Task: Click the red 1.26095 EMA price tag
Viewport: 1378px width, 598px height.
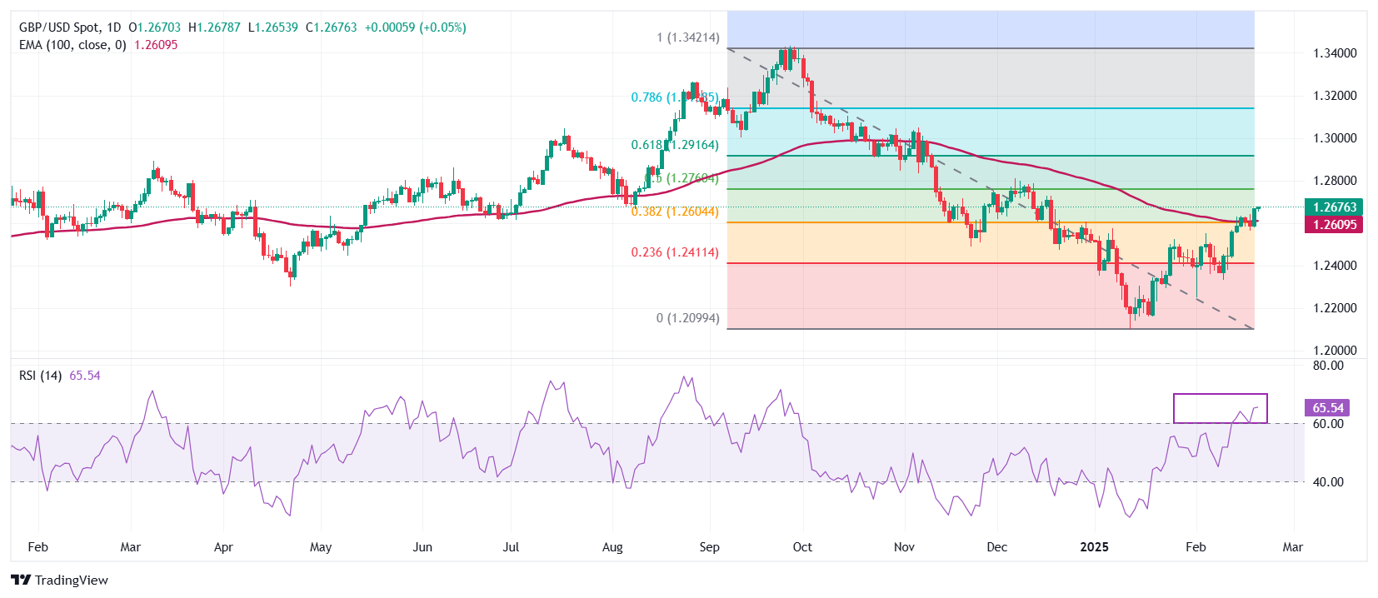Action: pyautogui.click(x=1335, y=225)
